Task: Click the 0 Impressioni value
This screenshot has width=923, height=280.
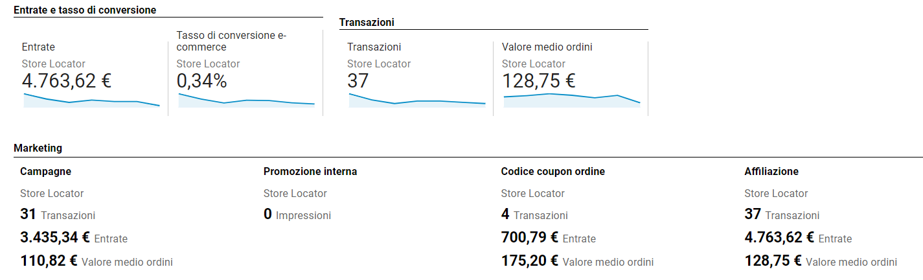Action: (297, 215)
